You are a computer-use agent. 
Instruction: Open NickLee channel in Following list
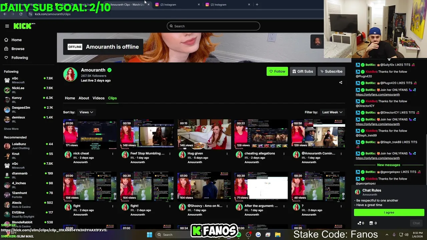point(28,90)
